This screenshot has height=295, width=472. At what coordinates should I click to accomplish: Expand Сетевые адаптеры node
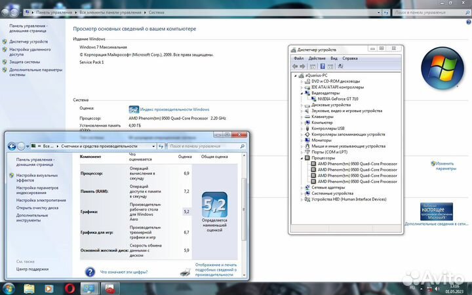[302, 187]
